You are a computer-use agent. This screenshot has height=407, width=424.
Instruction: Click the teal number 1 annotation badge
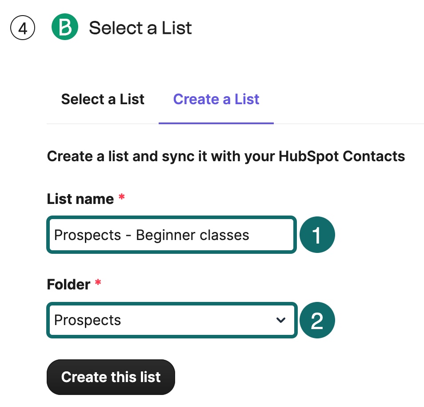tap(316, 235)
